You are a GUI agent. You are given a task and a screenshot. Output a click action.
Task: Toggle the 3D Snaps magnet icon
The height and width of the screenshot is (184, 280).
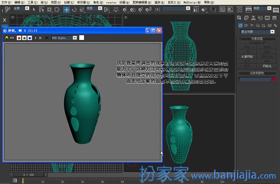point(125,9)
